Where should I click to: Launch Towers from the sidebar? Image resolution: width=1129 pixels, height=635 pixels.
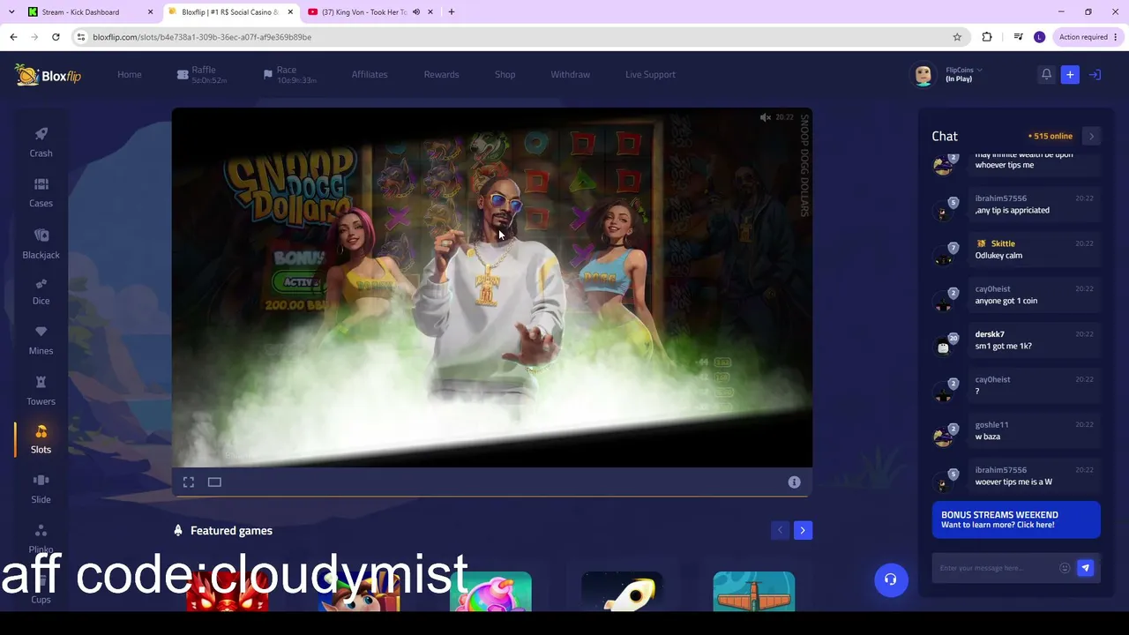(41, 391)
